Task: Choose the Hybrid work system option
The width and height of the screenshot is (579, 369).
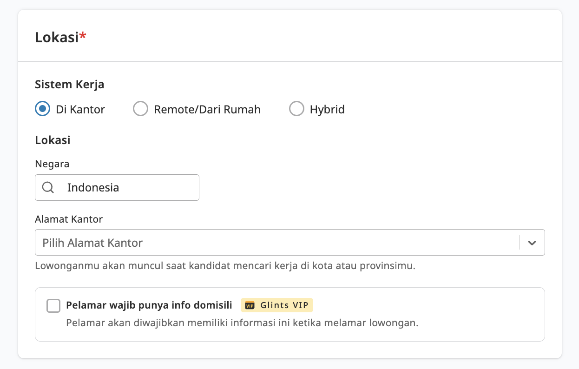Action: pyautogui.click(x=296, y=109)
